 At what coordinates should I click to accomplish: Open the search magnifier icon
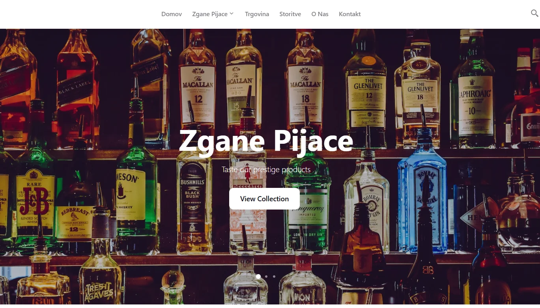[534, 13]
